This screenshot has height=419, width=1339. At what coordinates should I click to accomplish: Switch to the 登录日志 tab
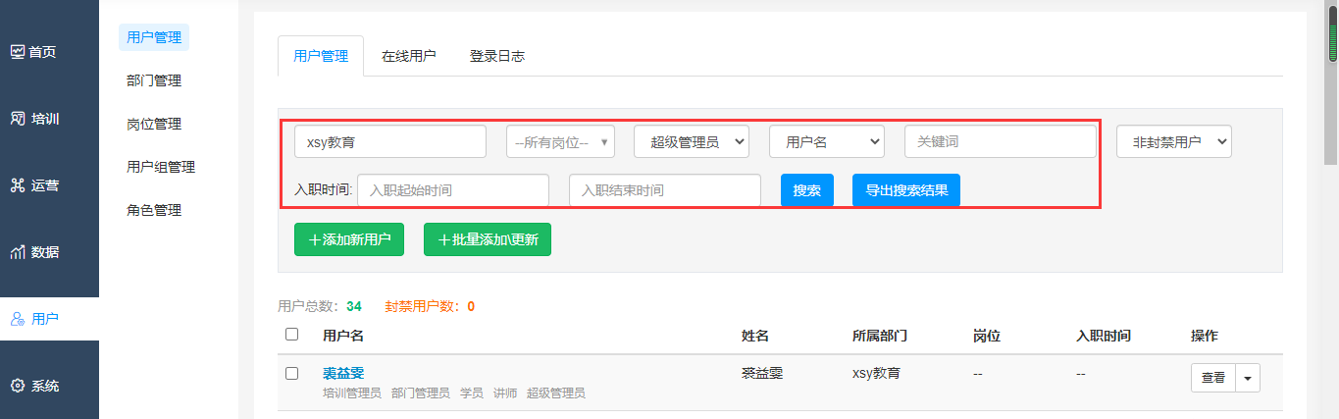click(496, 57)
